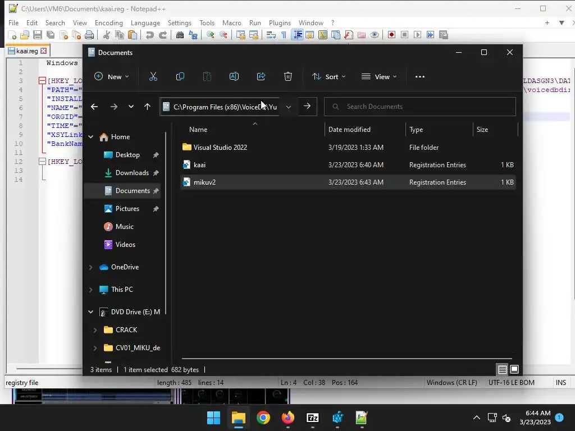Screen dimensions: 575x431
Task: Click Delete trash icon in Explorer
Action: click(288, 76)
